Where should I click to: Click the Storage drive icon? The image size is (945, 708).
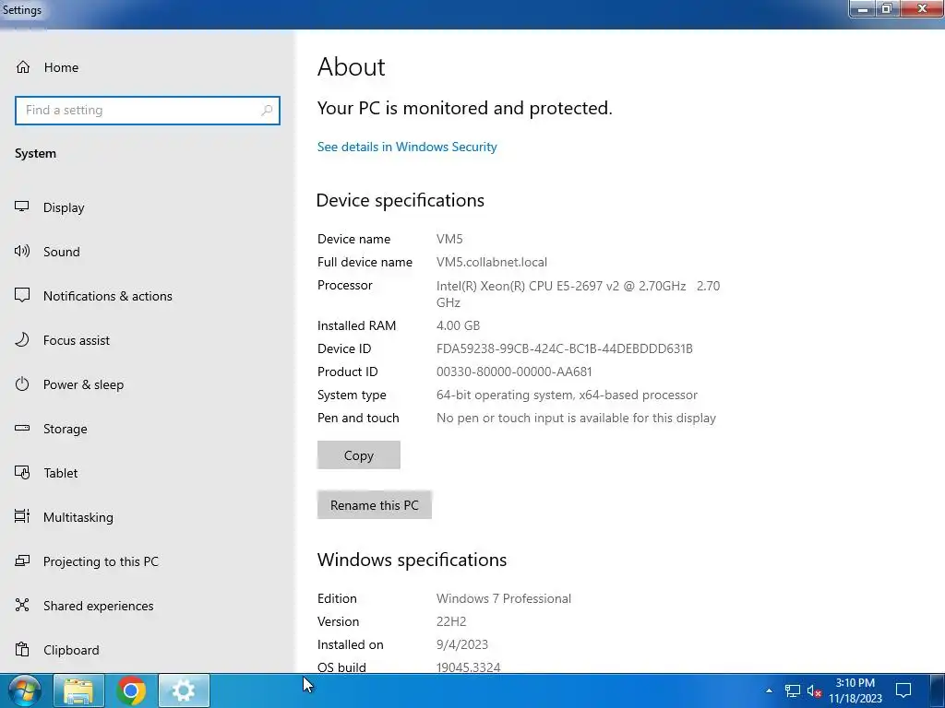click(22, 428)
